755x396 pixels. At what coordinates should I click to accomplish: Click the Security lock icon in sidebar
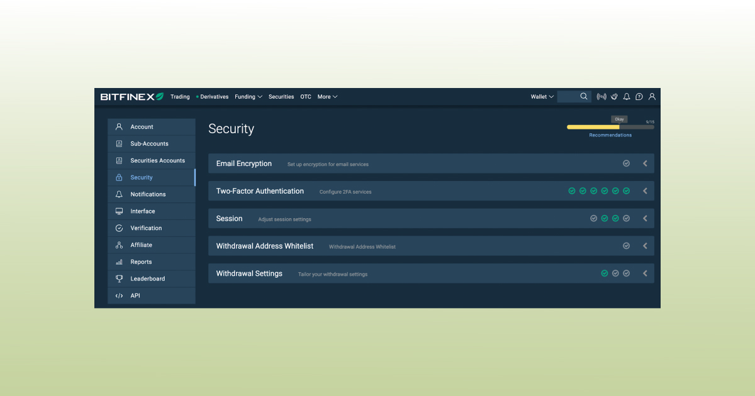(x=119, y=177)
